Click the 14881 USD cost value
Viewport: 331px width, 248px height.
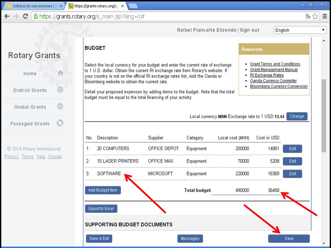pyautogui.click(x=273, y=148)
